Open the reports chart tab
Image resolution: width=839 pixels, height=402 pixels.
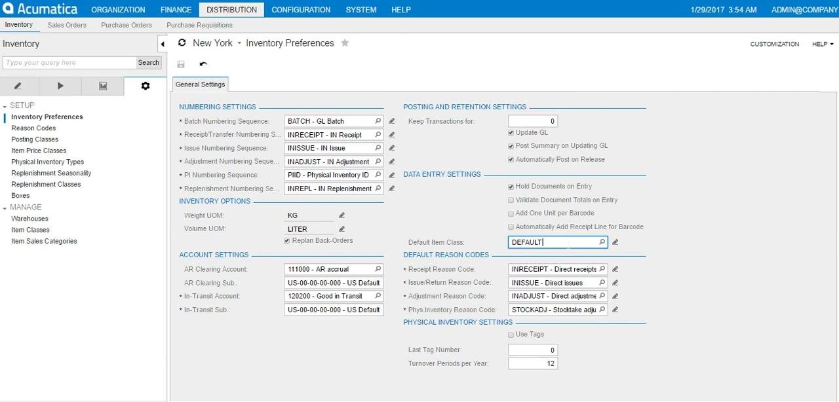coord(103,86)
